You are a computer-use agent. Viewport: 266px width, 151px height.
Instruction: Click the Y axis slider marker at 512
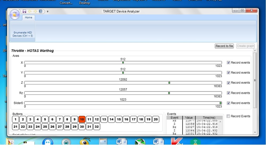click(123, 73)
